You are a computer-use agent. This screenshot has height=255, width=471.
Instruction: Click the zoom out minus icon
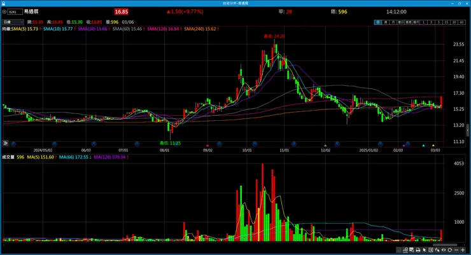[456, 250]
